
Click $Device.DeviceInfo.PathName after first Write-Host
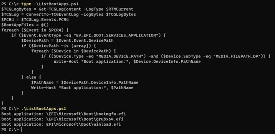coord(167,62)
